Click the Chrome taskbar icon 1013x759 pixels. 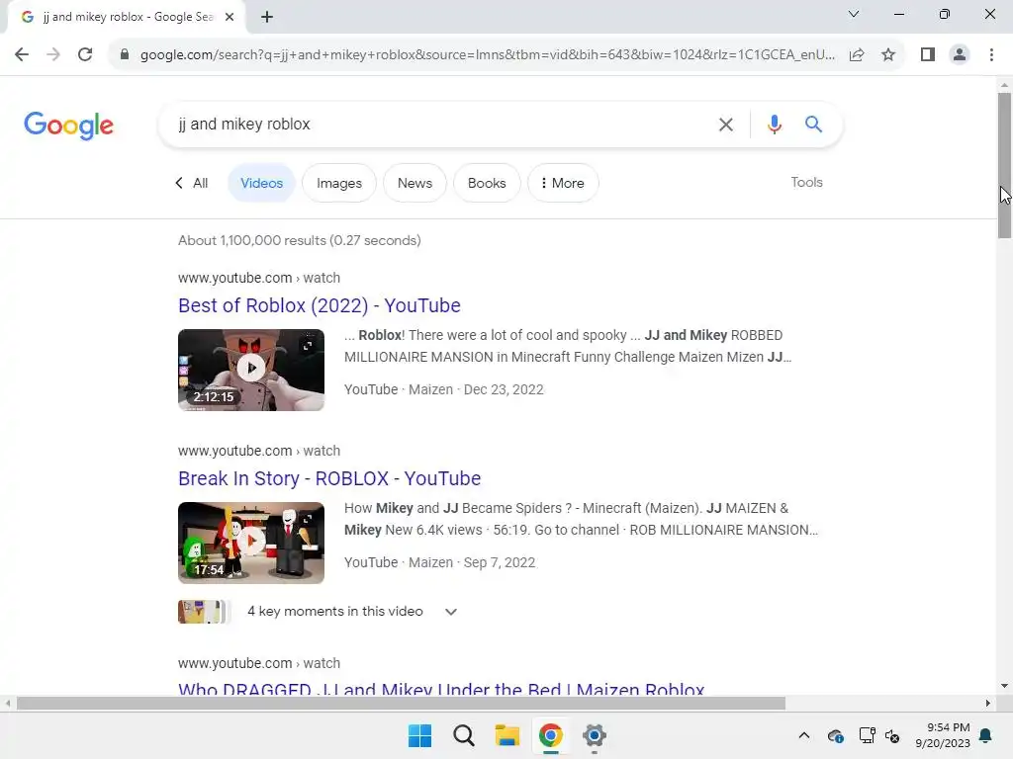[x=550, y=735]
